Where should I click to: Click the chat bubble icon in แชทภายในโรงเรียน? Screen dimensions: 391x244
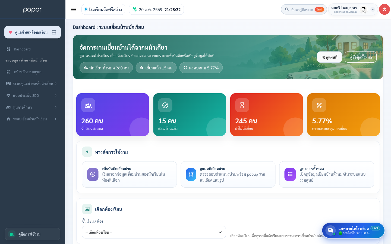(330, 230)
